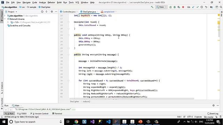Select External Libraries tree item
The width and height of the screenshot is (223, 125).
(x=17, y=19)
